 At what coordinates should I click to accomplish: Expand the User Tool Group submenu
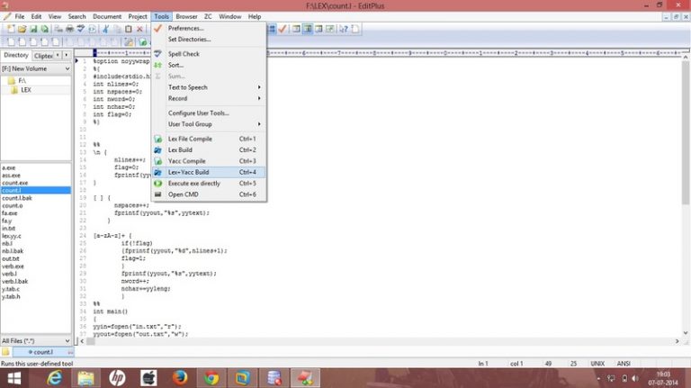click(x=209, y=124)
